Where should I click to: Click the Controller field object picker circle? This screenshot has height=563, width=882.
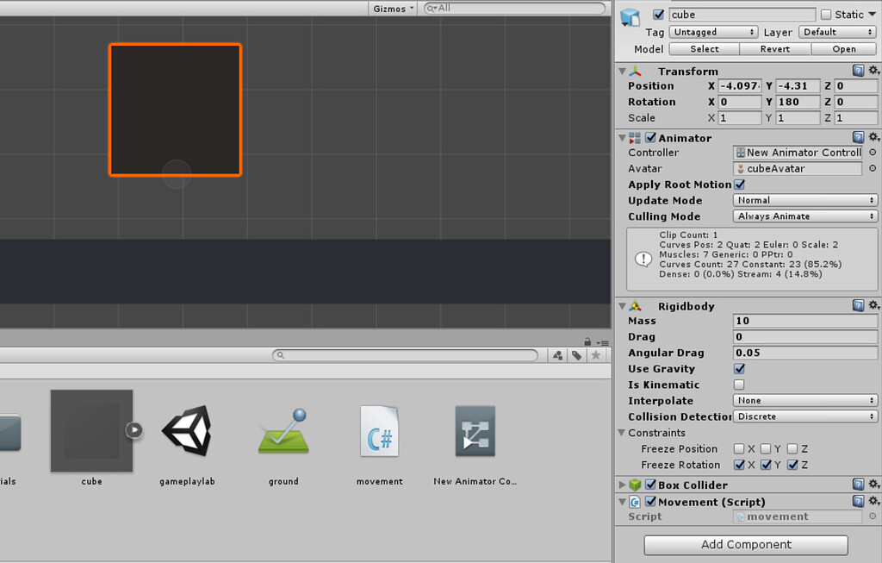click(872, 152)
